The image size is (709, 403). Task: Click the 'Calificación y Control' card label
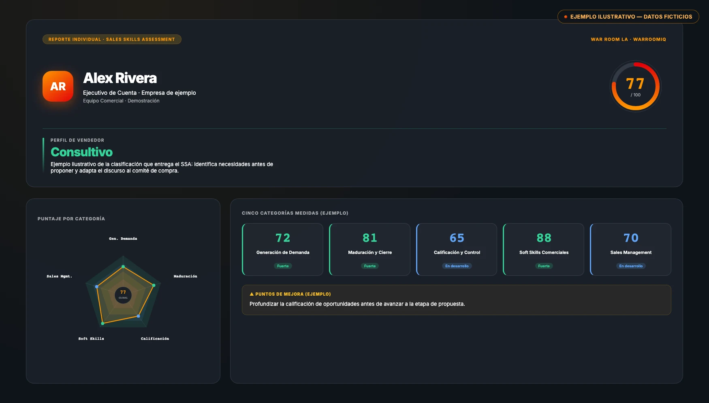457,252
